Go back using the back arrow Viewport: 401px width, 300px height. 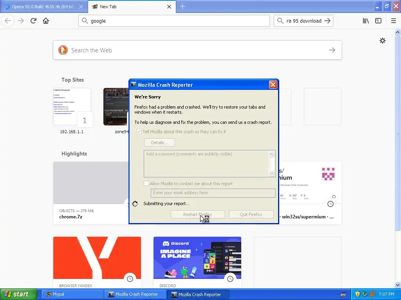tap(8, 21)
